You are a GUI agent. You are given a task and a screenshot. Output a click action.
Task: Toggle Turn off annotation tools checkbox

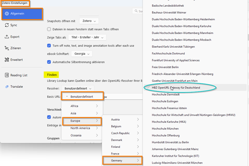[49, 46]
